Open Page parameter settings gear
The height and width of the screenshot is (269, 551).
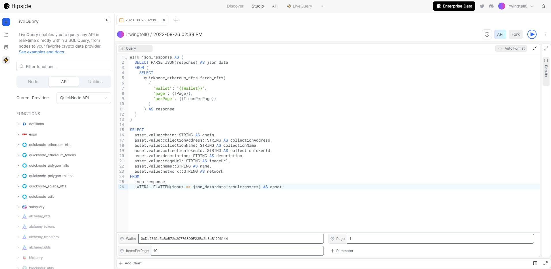[332, 239]
